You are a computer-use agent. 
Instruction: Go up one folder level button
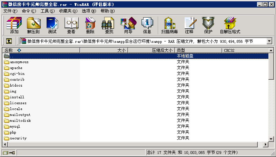[x=9, y=41]
